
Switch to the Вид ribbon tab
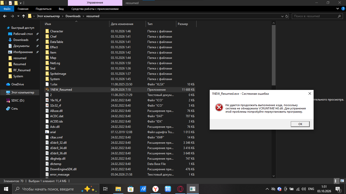tap(61, 9)
